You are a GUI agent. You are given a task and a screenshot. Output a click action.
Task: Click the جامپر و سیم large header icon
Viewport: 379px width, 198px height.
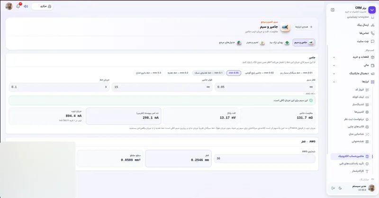click(285, 27)
